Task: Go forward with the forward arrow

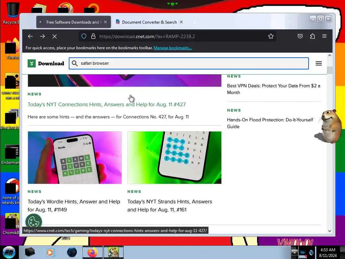Action: point(42,36)
